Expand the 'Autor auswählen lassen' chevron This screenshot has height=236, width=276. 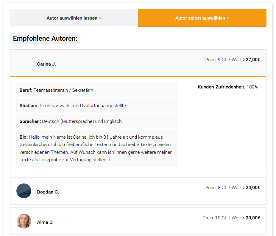100,18
